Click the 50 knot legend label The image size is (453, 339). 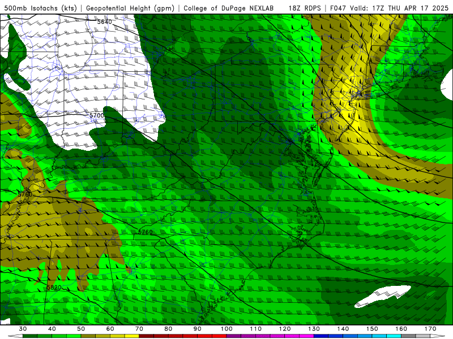pyautogui.click(x=81, y=329)
